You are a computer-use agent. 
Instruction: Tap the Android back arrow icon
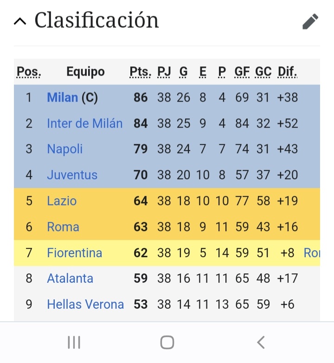(x=261, y=342)
